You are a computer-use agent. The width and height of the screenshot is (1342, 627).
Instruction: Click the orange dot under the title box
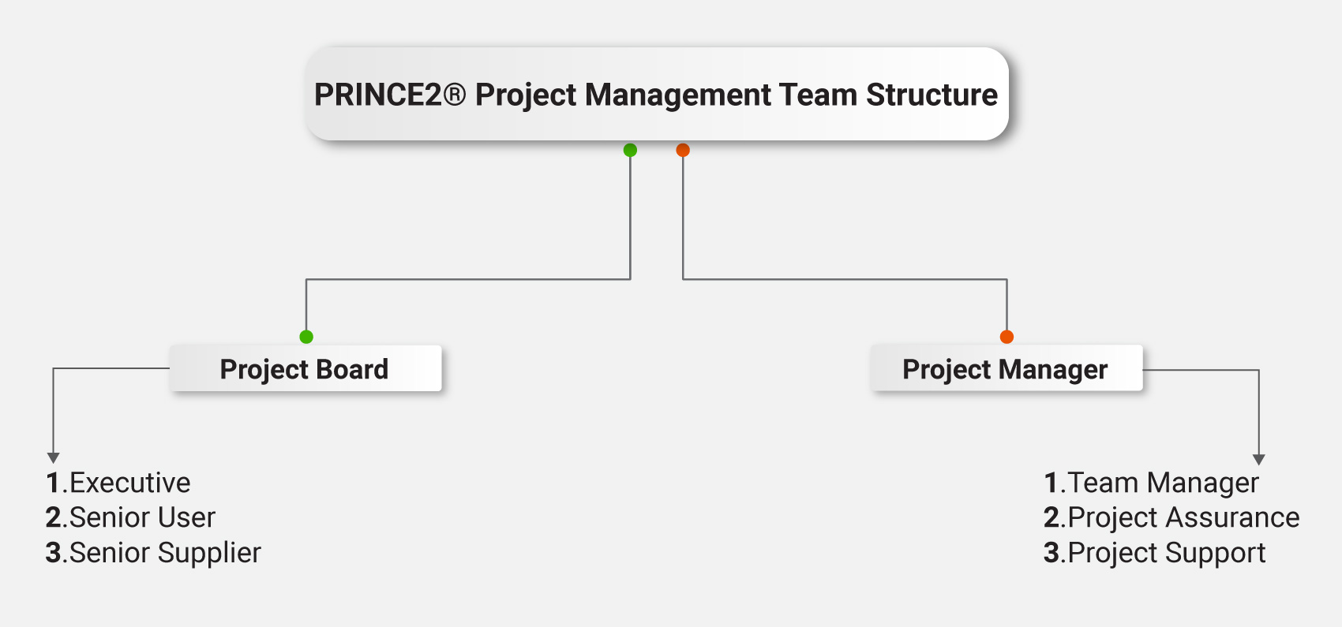(x=683, y=150)
